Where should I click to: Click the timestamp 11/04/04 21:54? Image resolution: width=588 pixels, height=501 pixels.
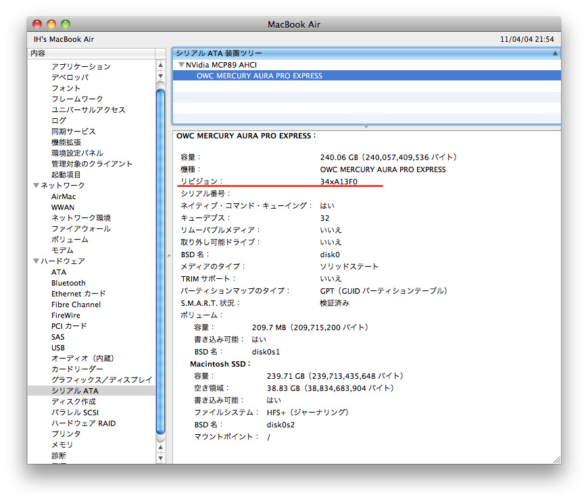click(x=527, y=39)
